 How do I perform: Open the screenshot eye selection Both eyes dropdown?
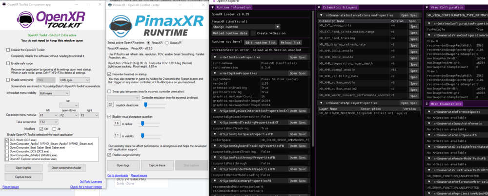[74, 80]
